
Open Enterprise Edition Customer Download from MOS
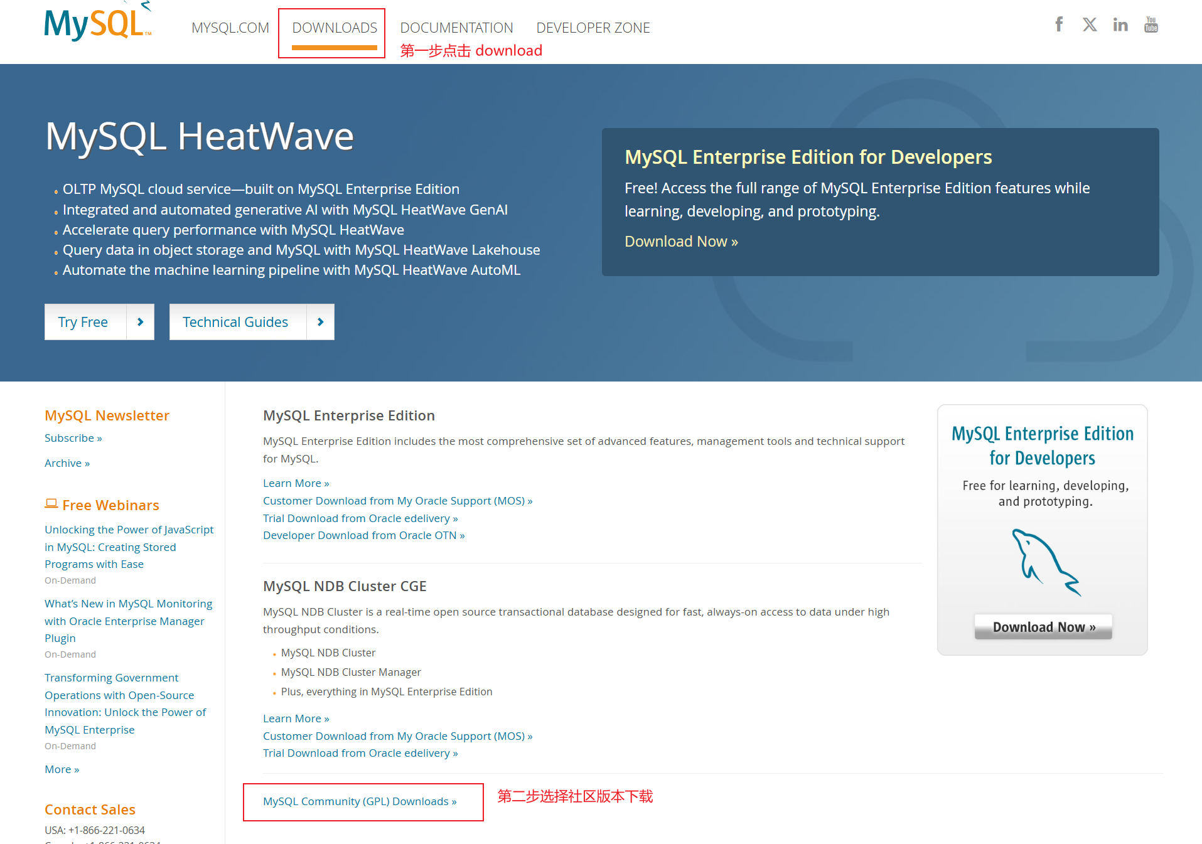(x=398, y=501)
